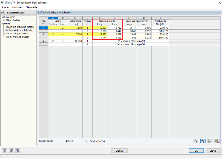Open Vzpěrné délky a kritické síly item
223x159 pixels.
pos(19,30)
